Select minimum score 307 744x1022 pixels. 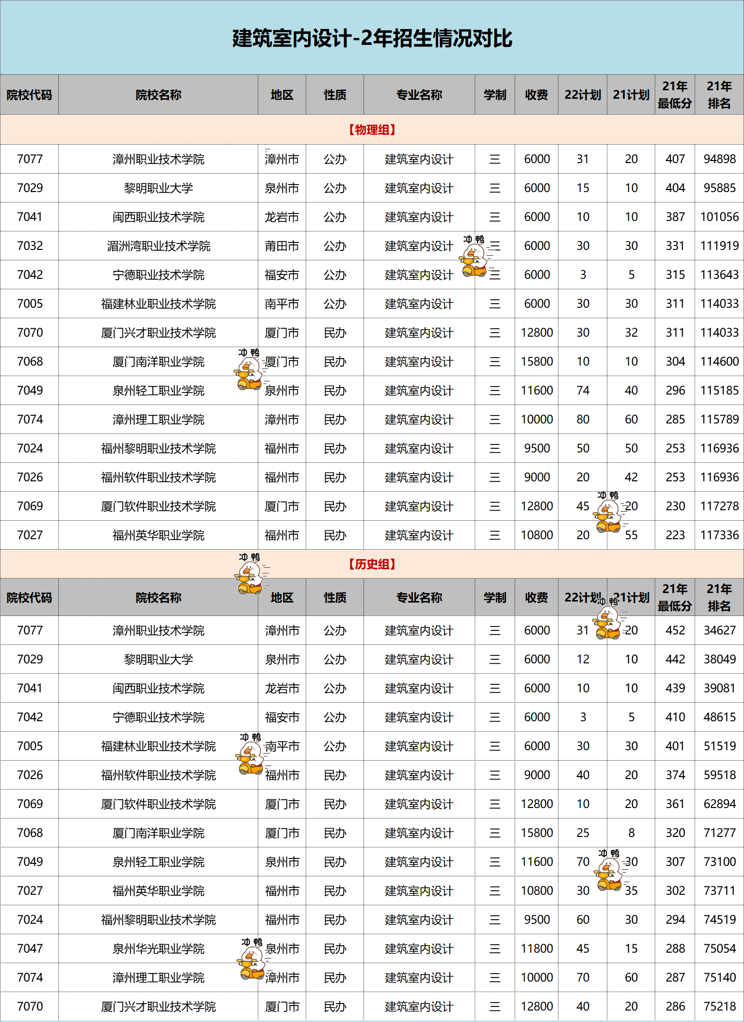[675, 862]
